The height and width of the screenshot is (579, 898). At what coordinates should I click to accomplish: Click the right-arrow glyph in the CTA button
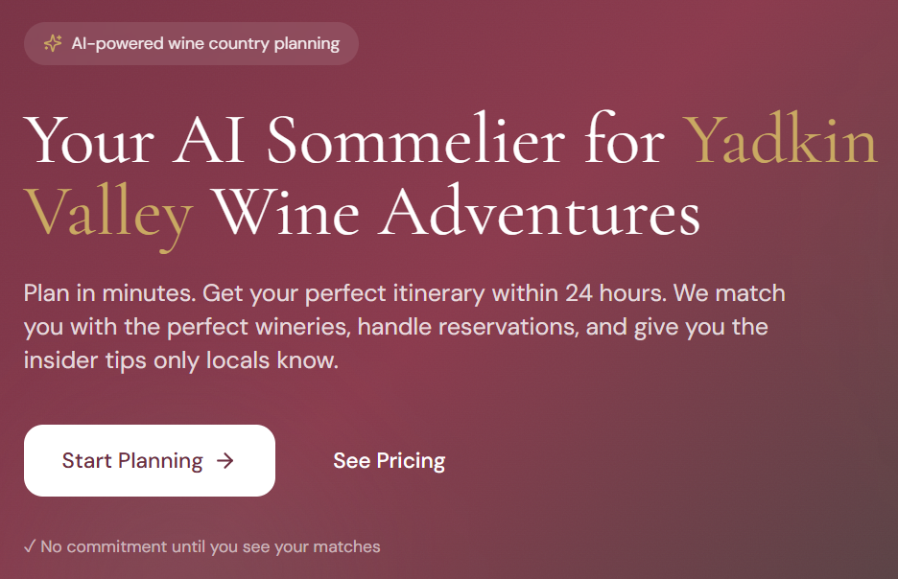226,460
